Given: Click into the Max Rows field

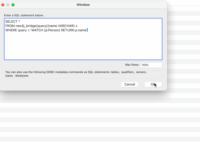Looking at the screenshot, I should click(x=151, y=65).
